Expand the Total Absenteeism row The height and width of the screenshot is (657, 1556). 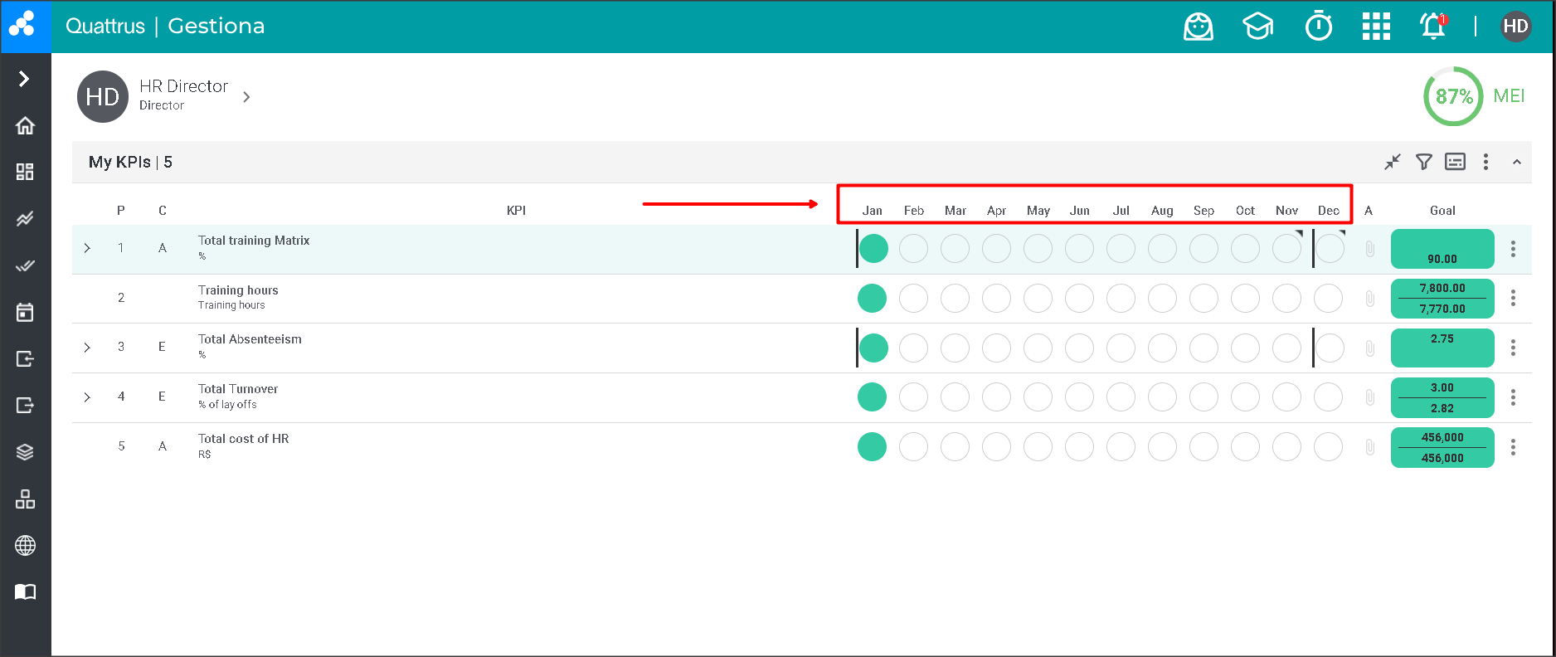[87, 348]
